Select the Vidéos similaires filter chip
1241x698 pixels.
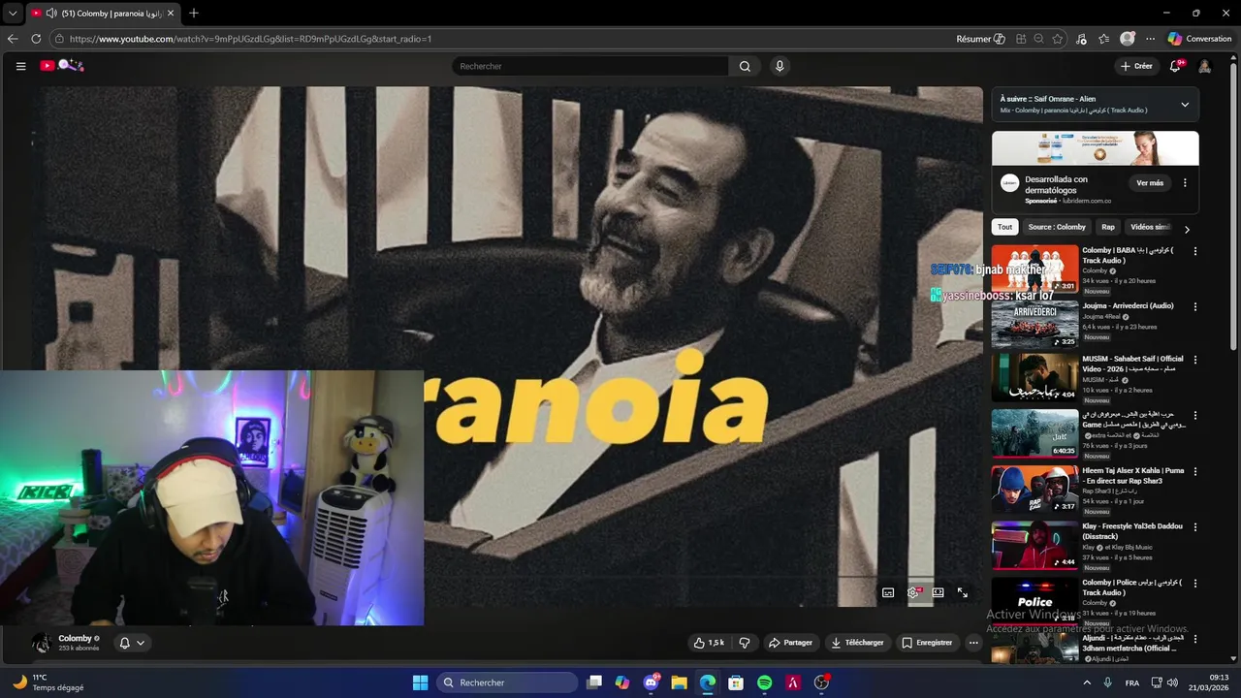(1150, 227)
